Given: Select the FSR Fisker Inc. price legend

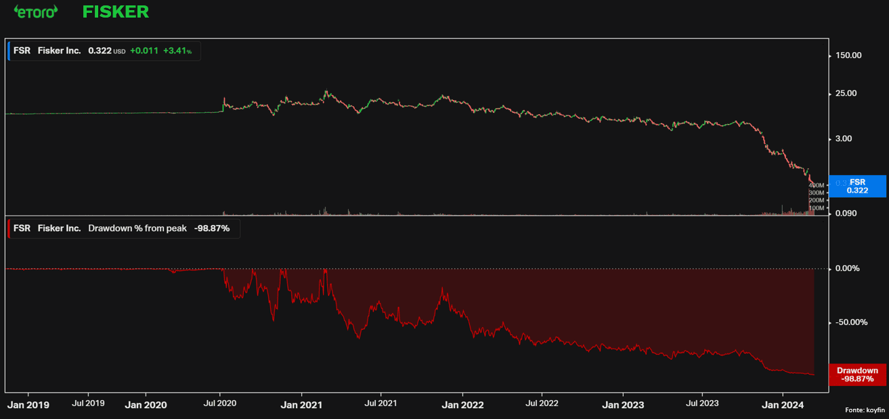Looking at the screenshot, I should [104, 51].
